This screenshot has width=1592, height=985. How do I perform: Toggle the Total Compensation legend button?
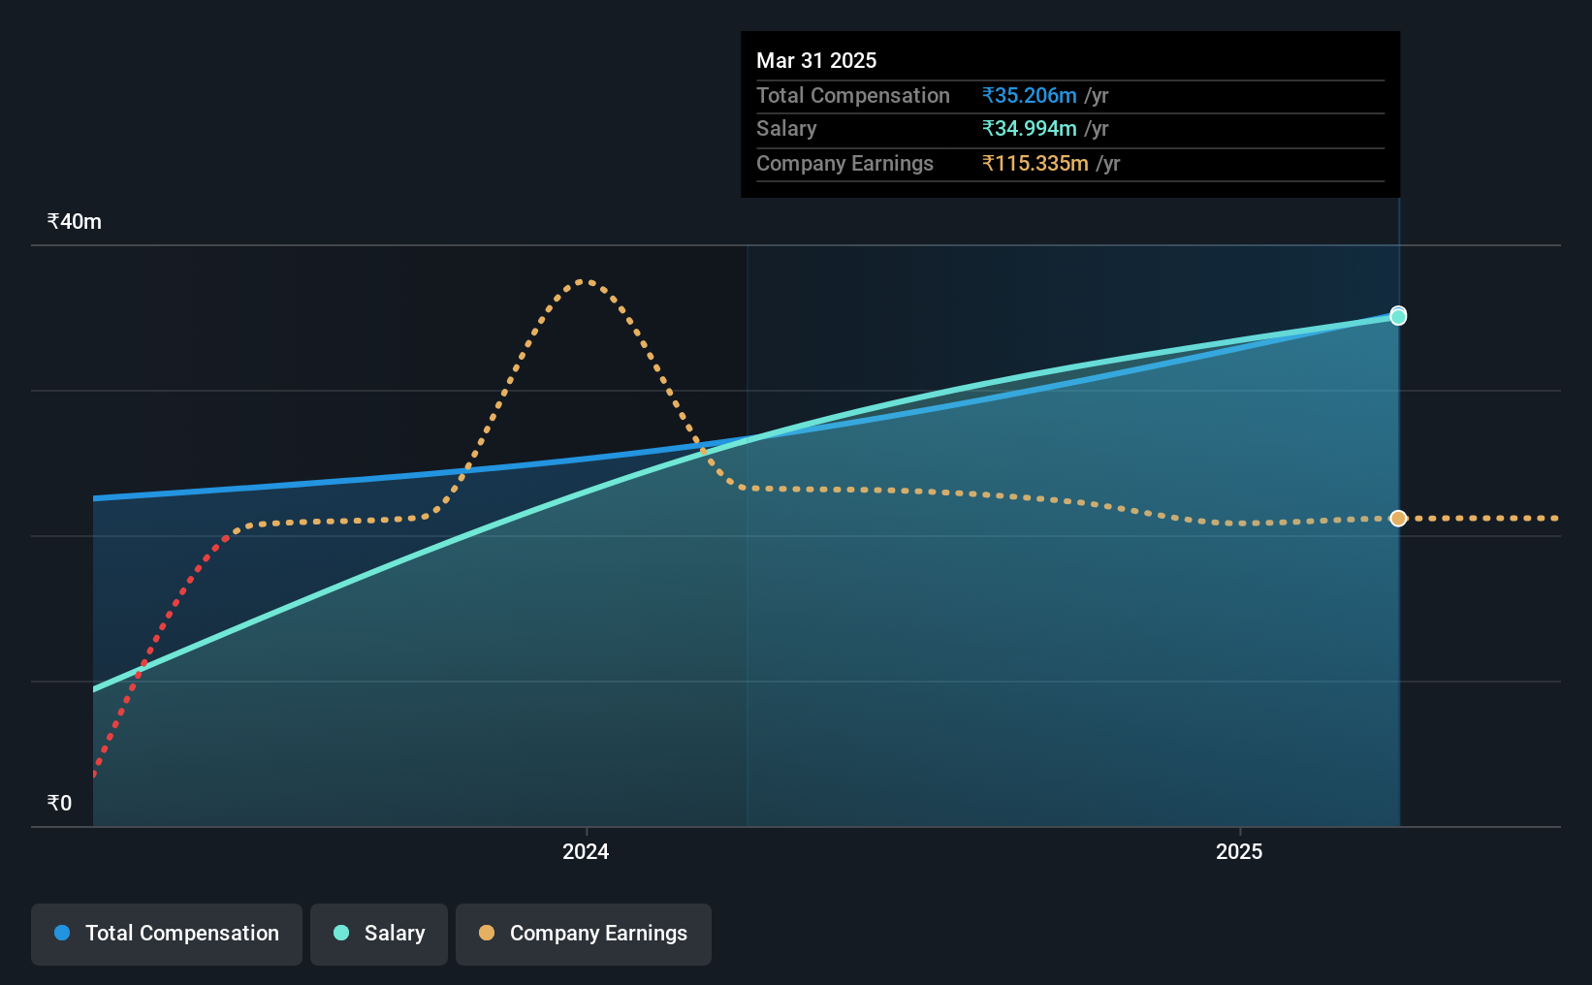coord(167,934)
